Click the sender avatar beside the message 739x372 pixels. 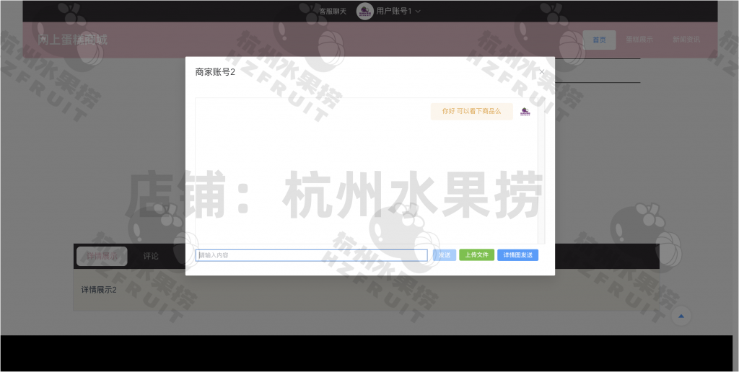click(x=525, y=112)
